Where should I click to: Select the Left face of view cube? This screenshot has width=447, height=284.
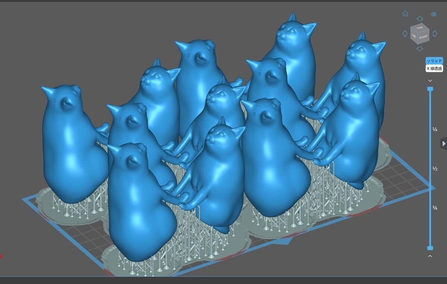point(414,35)
